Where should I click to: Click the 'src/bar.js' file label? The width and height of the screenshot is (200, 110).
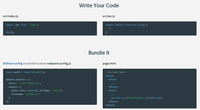point(109,16)
